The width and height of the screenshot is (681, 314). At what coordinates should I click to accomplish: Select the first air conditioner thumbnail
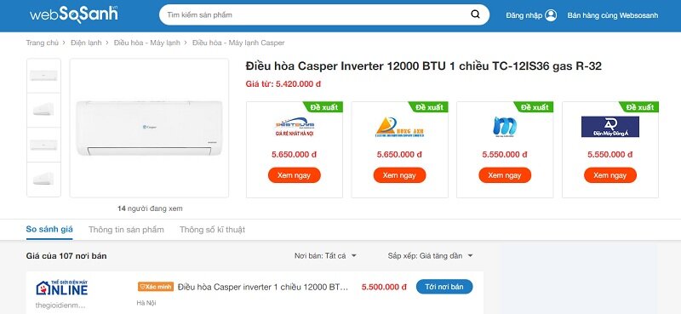pyautogui.click(x=43, y=75)
